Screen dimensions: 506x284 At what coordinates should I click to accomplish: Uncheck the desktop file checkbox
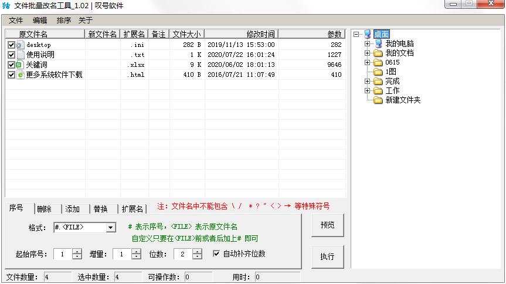11,45
